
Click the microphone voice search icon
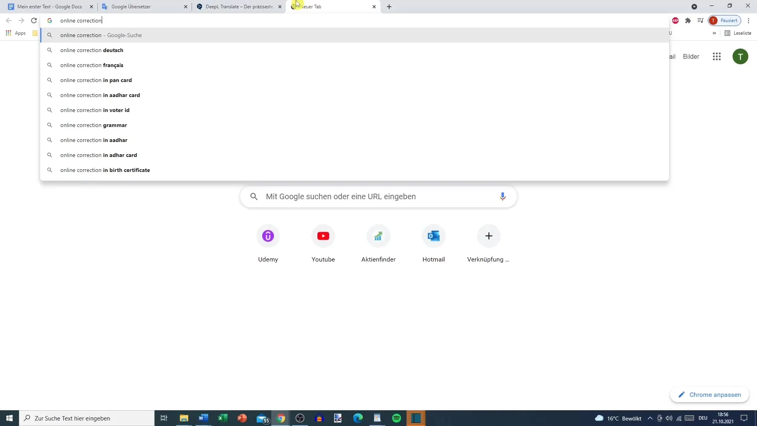point(503,196)
